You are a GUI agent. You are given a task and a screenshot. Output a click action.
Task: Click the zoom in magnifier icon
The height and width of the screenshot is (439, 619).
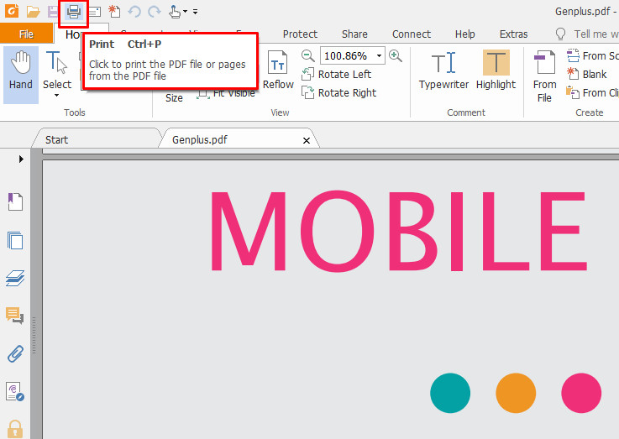click(x=395, y=55)
